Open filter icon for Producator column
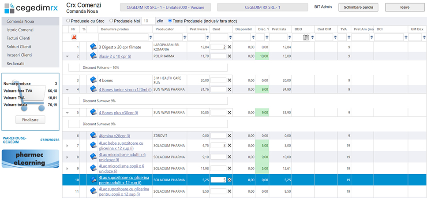 point(185,37)
